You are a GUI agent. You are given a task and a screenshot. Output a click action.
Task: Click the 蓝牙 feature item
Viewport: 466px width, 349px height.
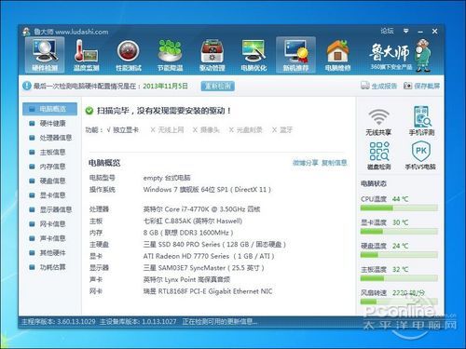pyautogui.click(x=282, y=129)
